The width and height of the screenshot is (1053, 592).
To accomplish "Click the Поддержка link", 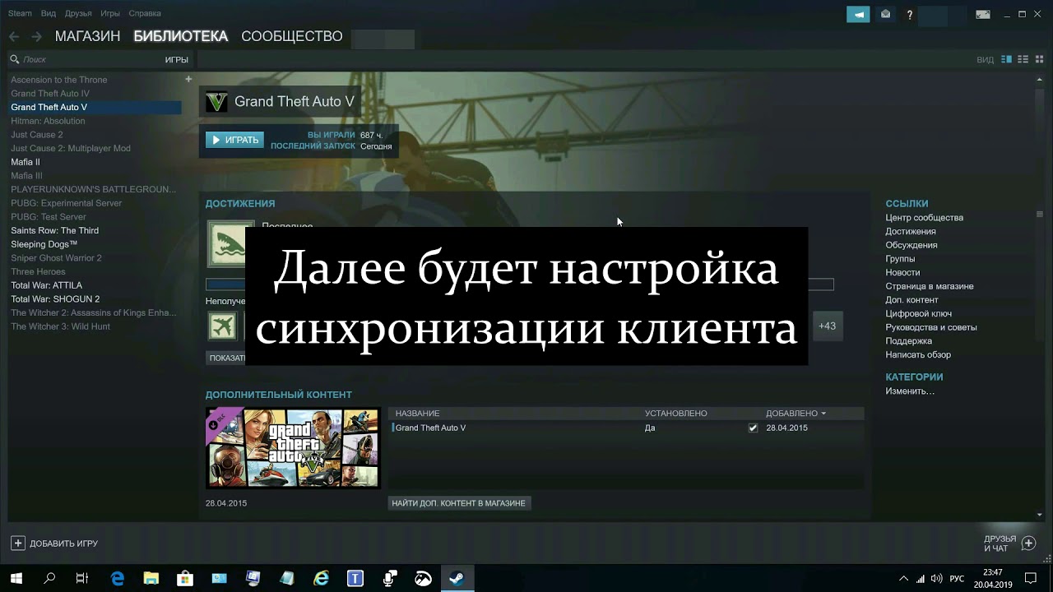I will click(x=908, y=341).
